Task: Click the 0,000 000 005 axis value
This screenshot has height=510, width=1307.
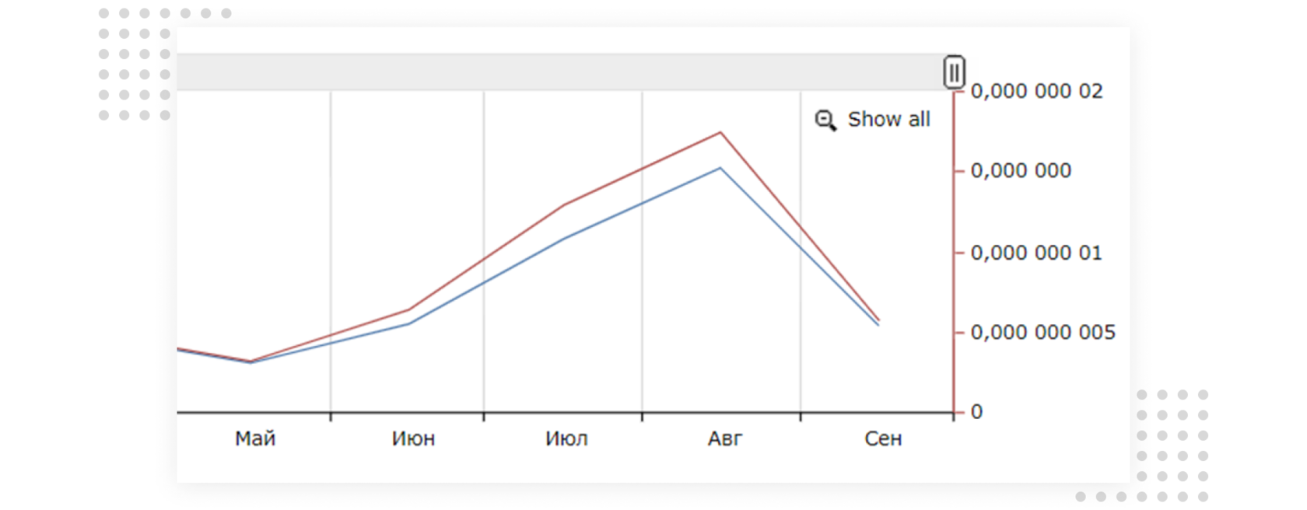Action: pos(1042,333)
